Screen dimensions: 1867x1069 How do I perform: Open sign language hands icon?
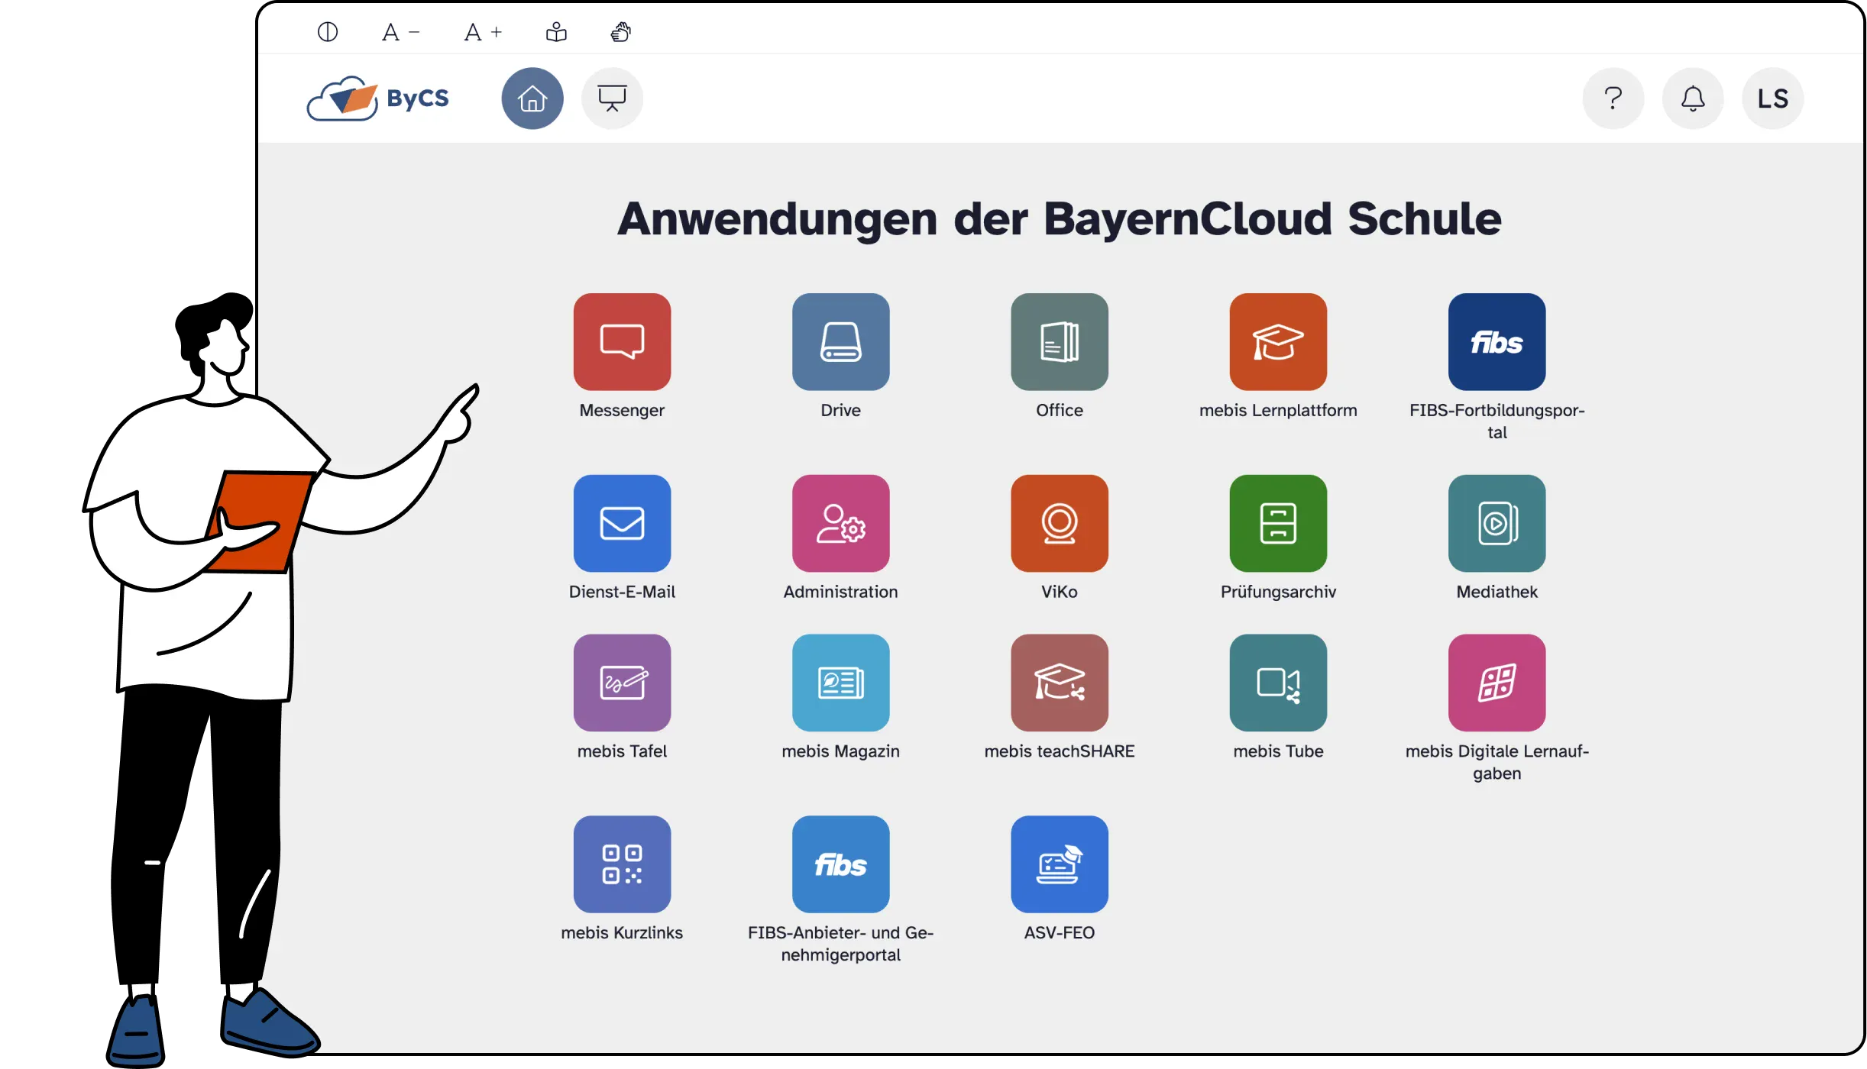[x=621, y=32]
